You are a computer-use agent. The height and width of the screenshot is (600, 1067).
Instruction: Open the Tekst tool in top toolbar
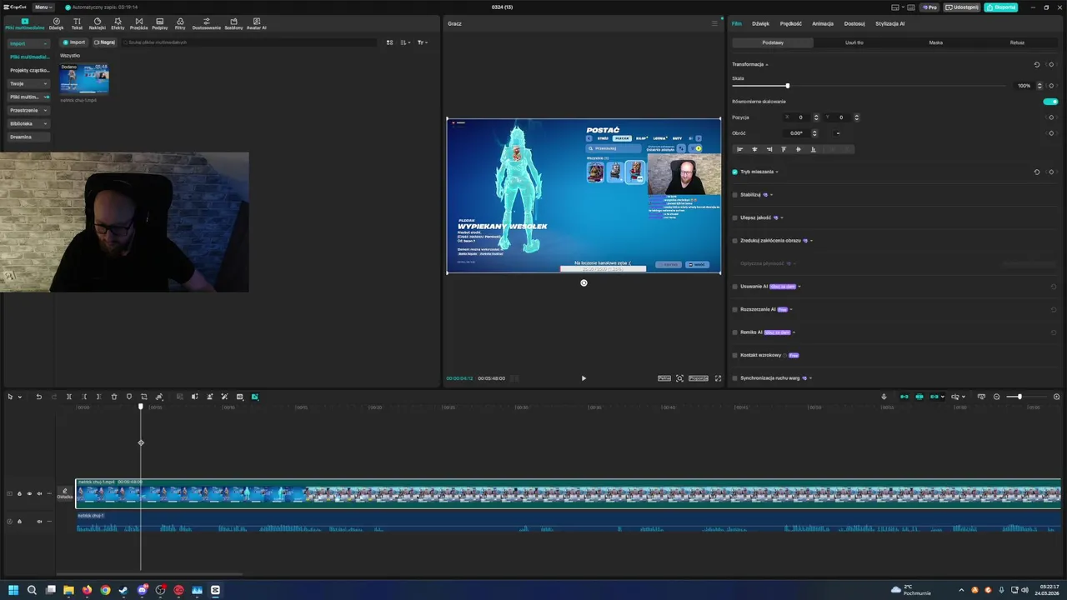(77, 23)
